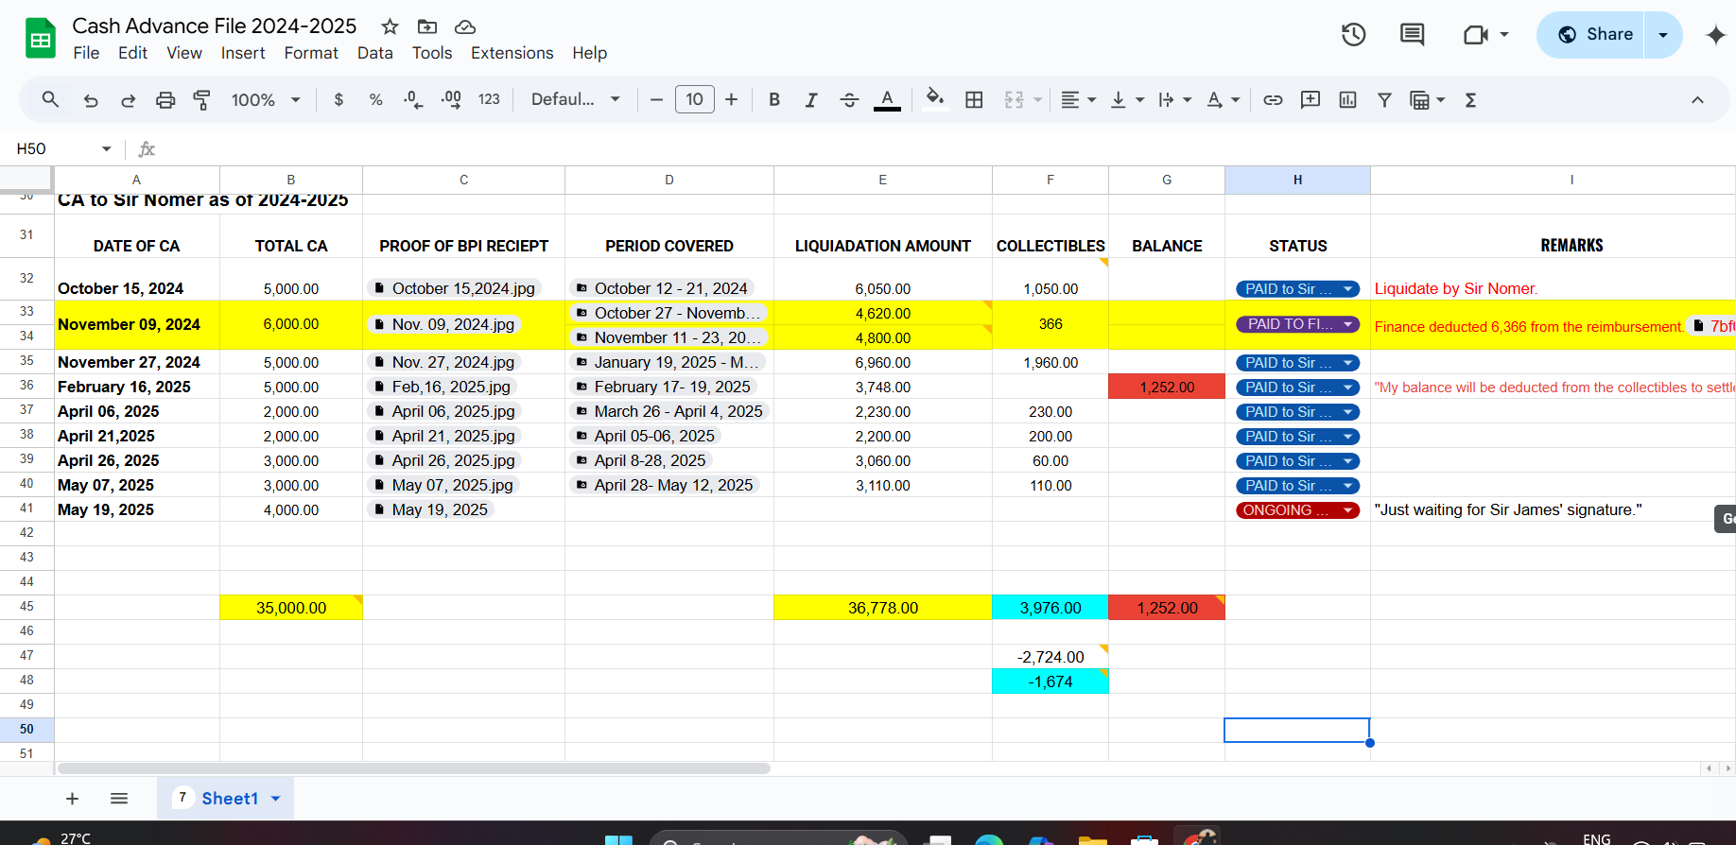The image size is (1736, 845).
Task: Increase decimal places
Action: 452,99
